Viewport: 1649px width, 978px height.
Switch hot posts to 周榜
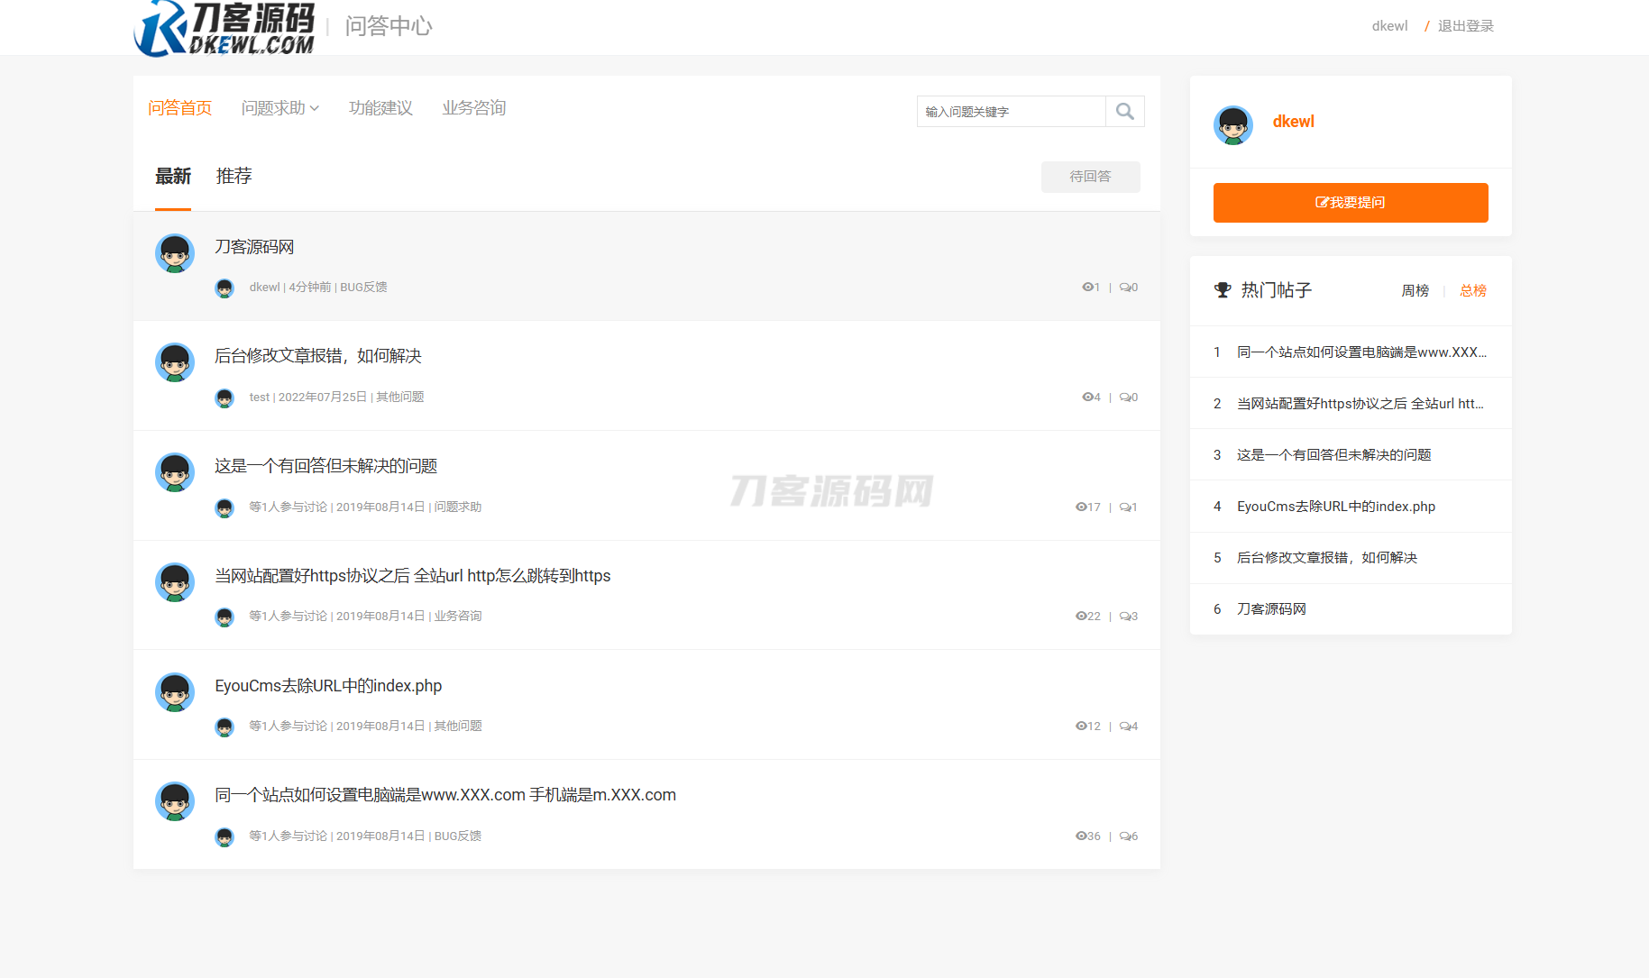(x=1415, y=290)
